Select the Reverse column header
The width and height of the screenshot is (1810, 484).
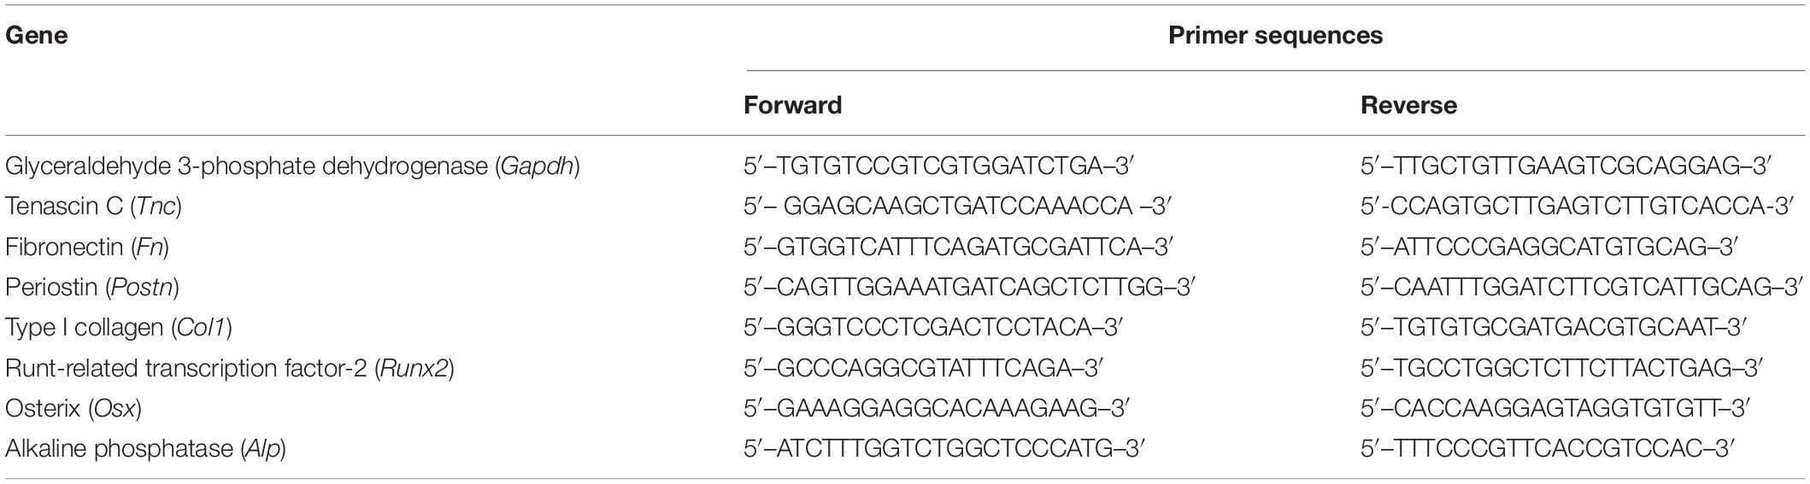point(1409,105)
